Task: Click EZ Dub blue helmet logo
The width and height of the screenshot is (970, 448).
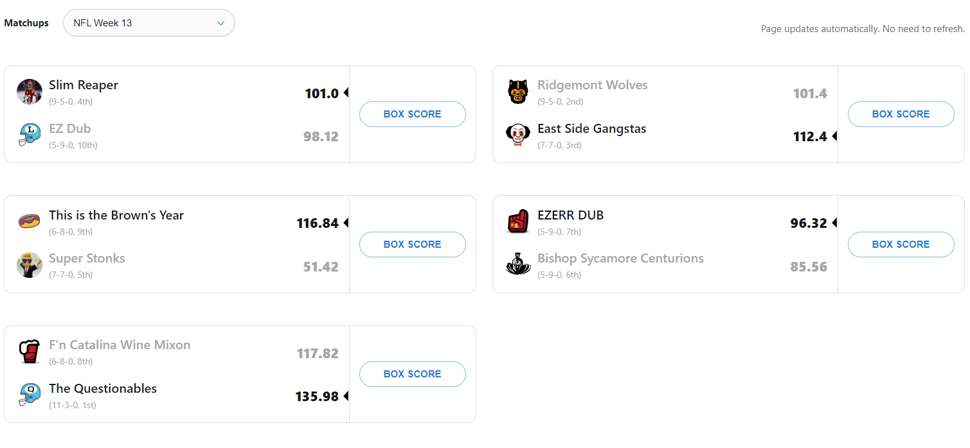Action: (x=30, y=135)
